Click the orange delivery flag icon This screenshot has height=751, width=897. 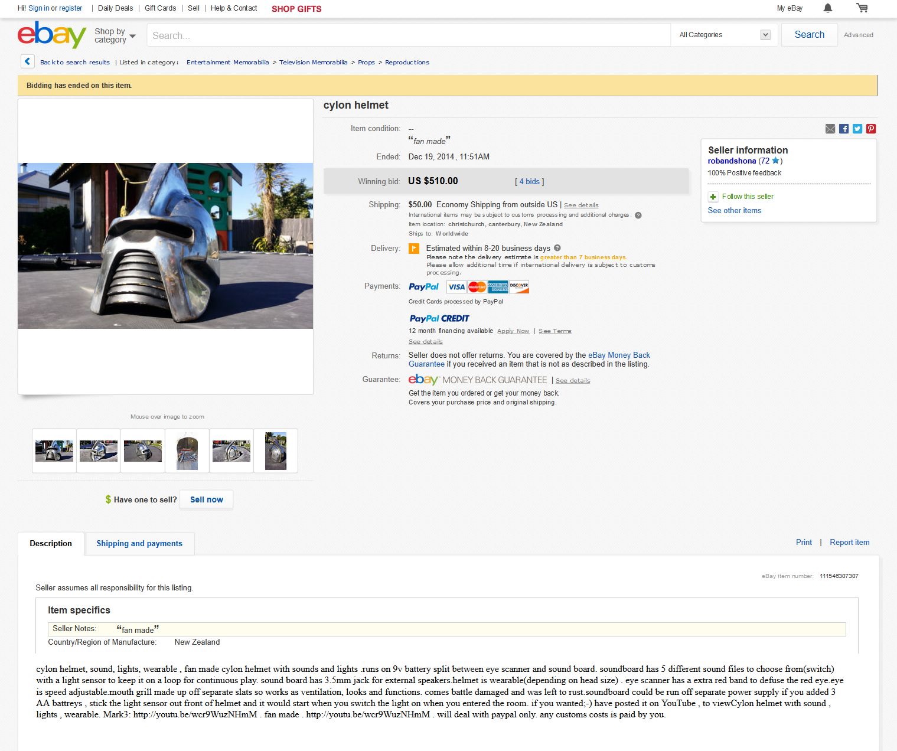[x=414, y=249]
